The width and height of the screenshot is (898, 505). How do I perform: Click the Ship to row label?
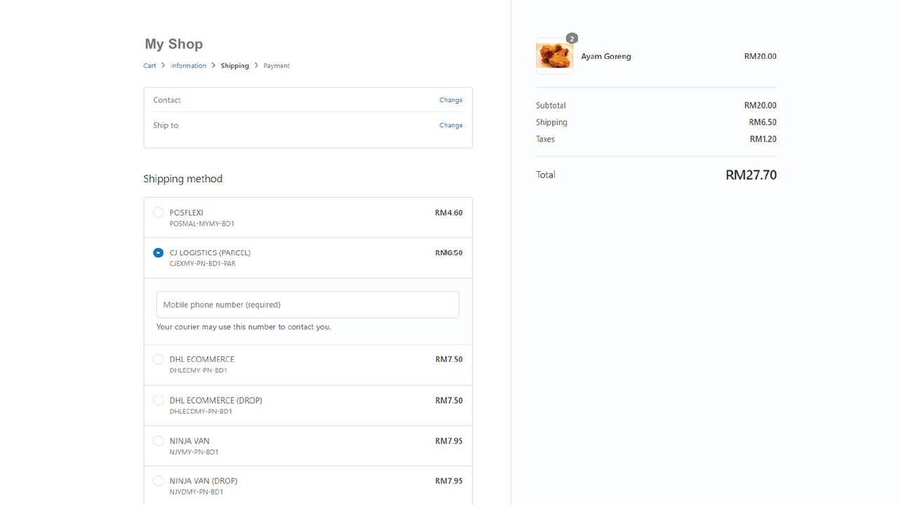point(166,126)
